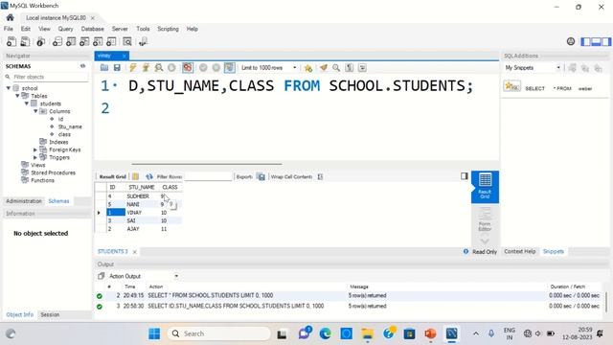613x345 pixels.
Task: Create a new view icon
Action: click(84, 41)
